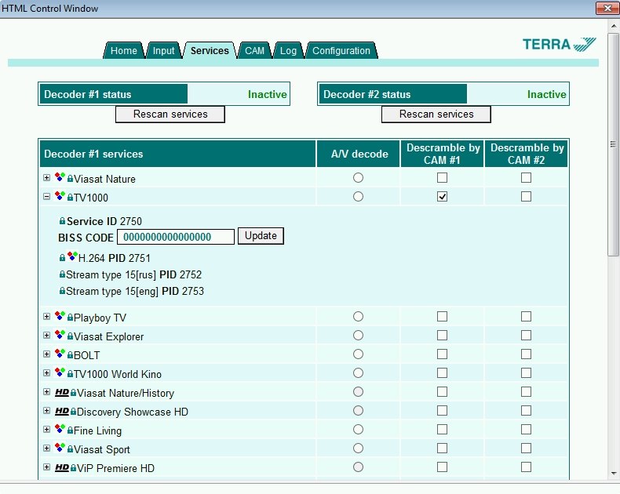Select A/V decode radio for TV1000

[x=358, y=196]
